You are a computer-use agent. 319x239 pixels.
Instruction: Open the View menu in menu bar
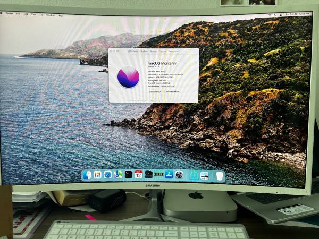[34, 14]
